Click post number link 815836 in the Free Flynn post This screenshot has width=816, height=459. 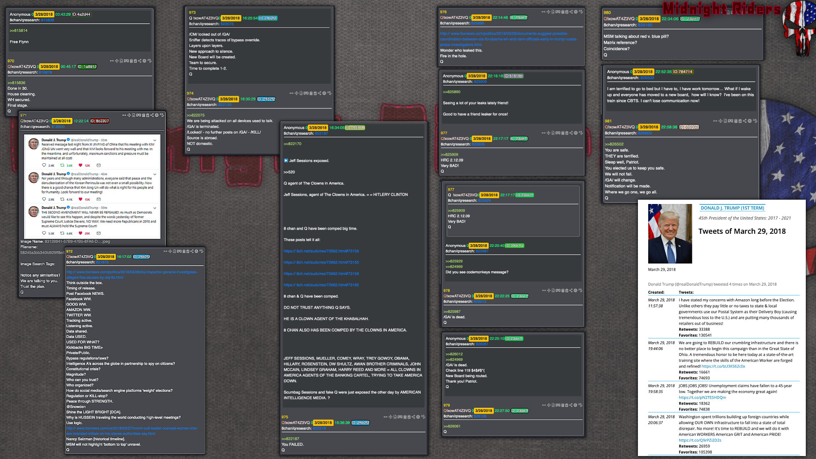click(48, 20)
